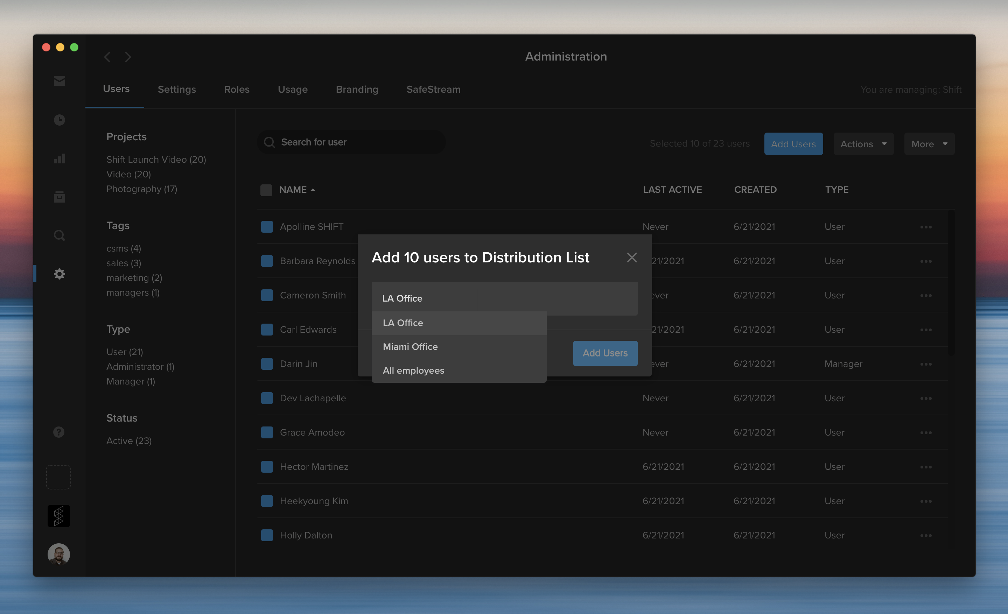The height and width of the screenshot is (614, 1008).
Task: Check the checkbox next to Apolline SHIFT
Action: click(x=266, y=226)
